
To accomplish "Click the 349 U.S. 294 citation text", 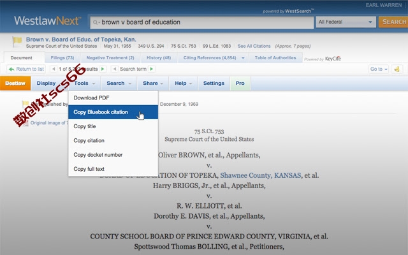I will [151, 46].
